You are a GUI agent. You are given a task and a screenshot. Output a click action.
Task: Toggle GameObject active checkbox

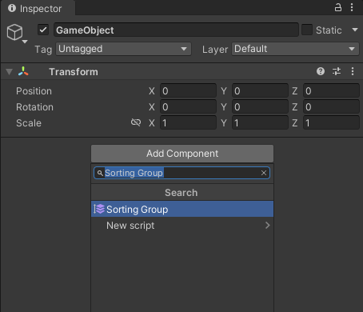(43, 30)
